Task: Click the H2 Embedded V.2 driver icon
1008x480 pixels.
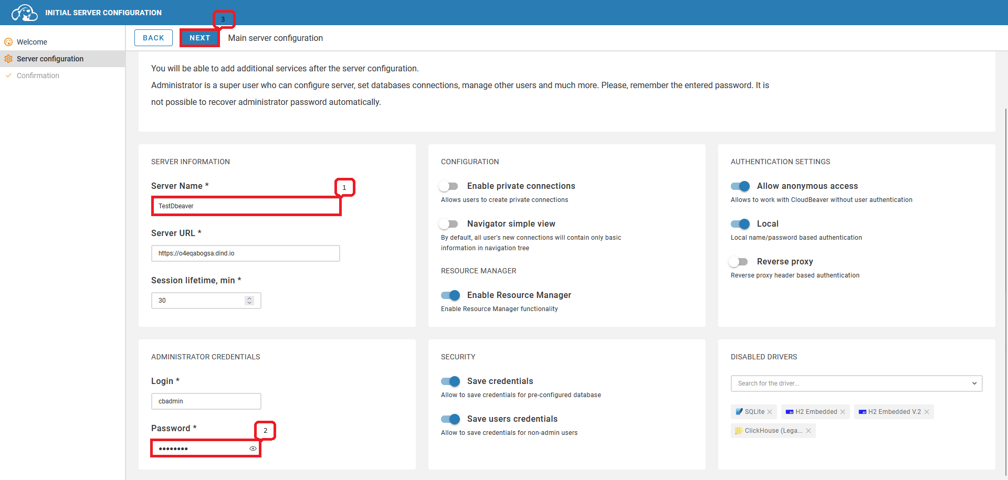Action: (863, 412)
